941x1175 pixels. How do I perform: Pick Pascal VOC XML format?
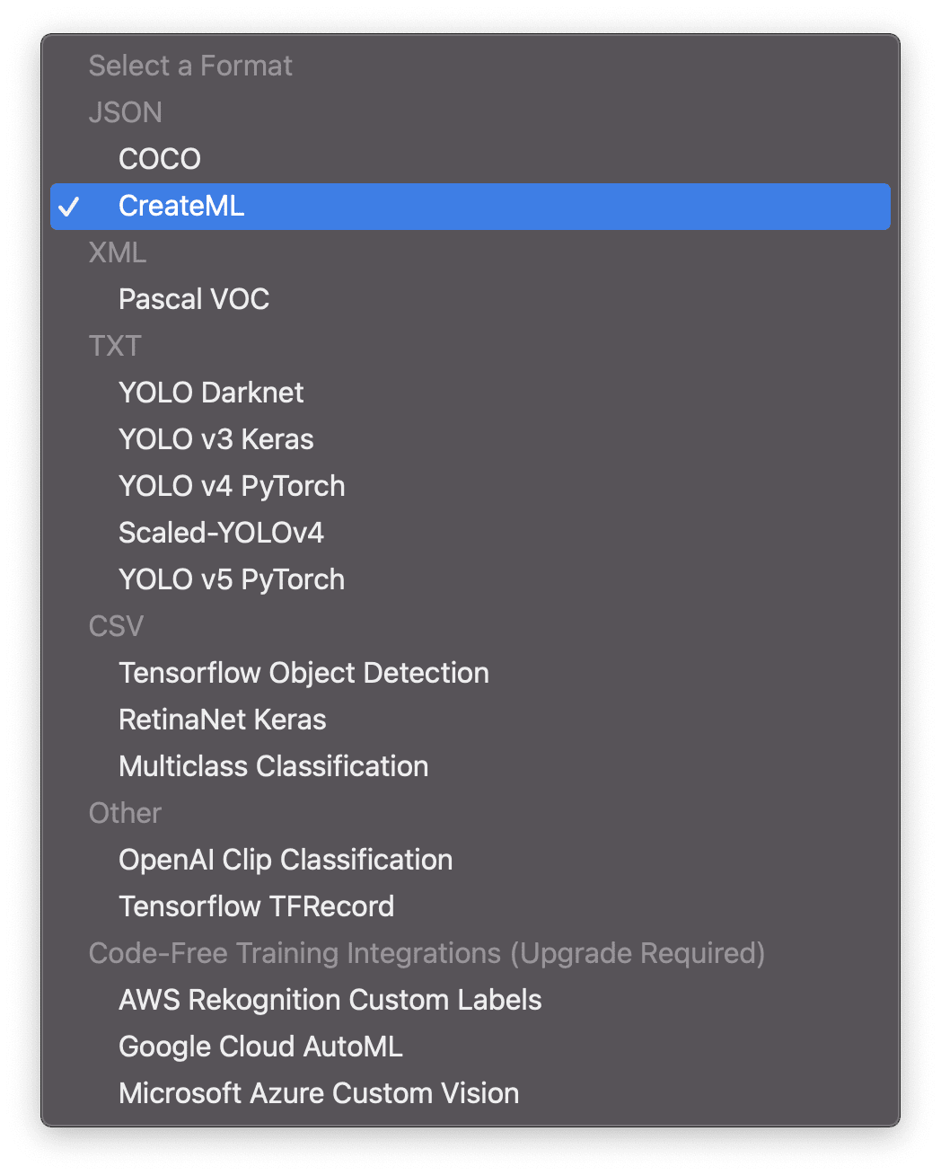(194, 299)
